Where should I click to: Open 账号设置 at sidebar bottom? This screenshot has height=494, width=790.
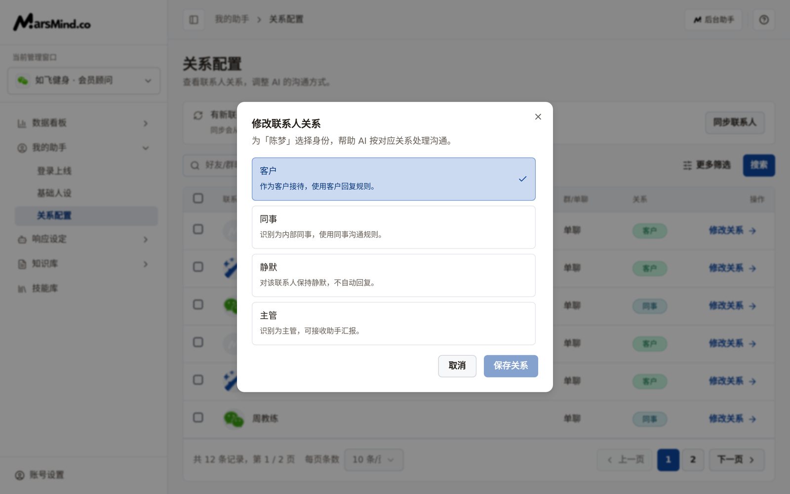pyautogui.click(x=39, y=475)
